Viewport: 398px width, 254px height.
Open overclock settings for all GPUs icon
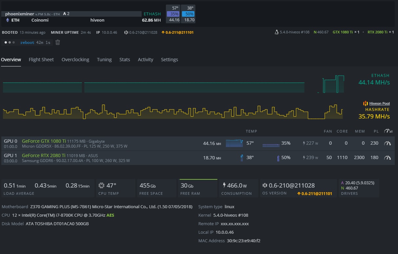[388, 131]
